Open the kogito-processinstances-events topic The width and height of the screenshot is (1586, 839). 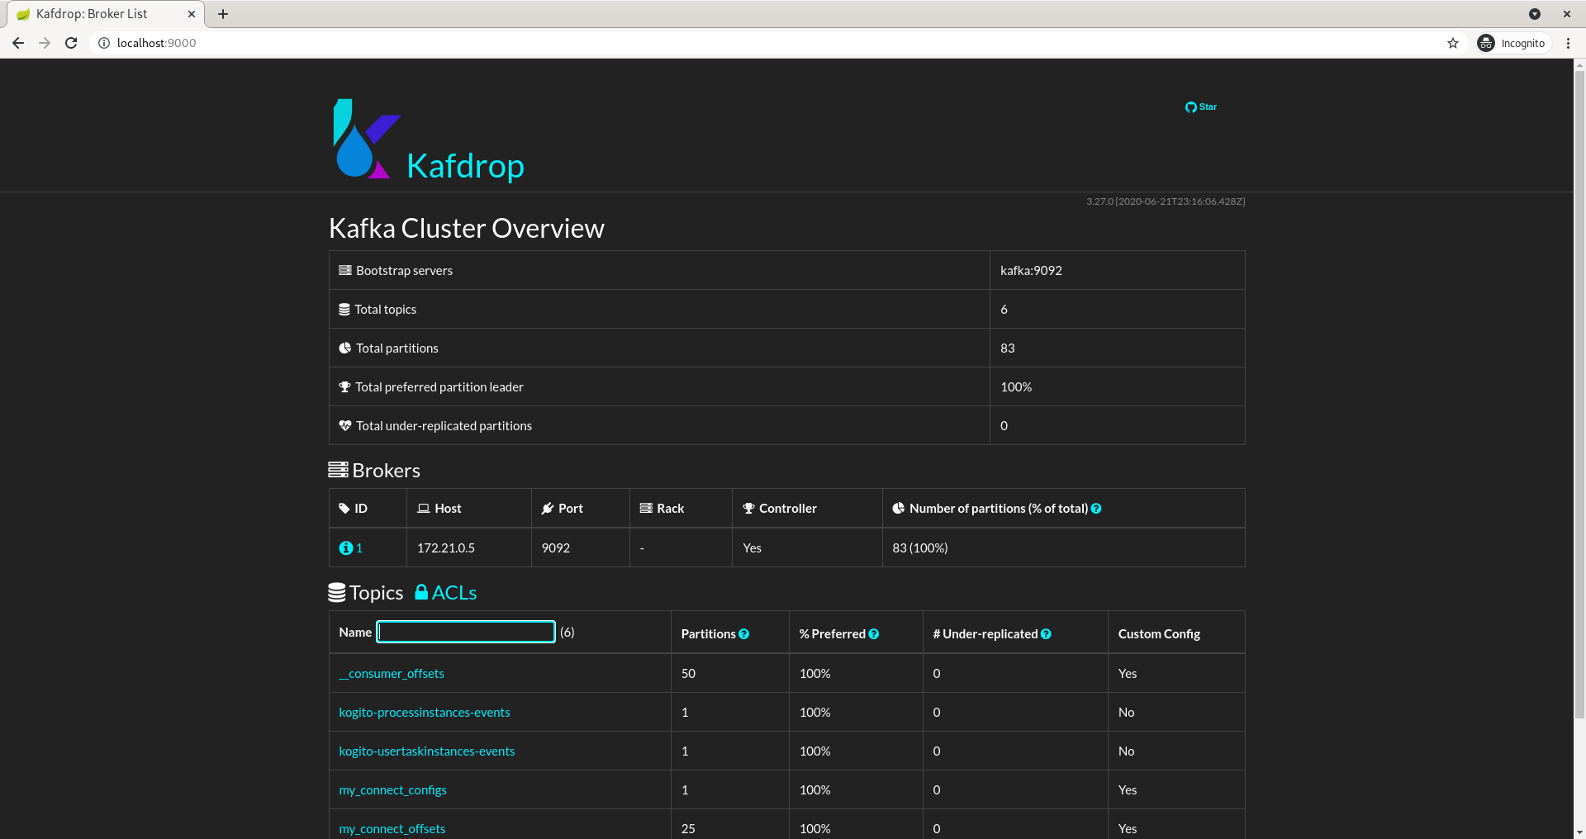(x=425, y=713)
